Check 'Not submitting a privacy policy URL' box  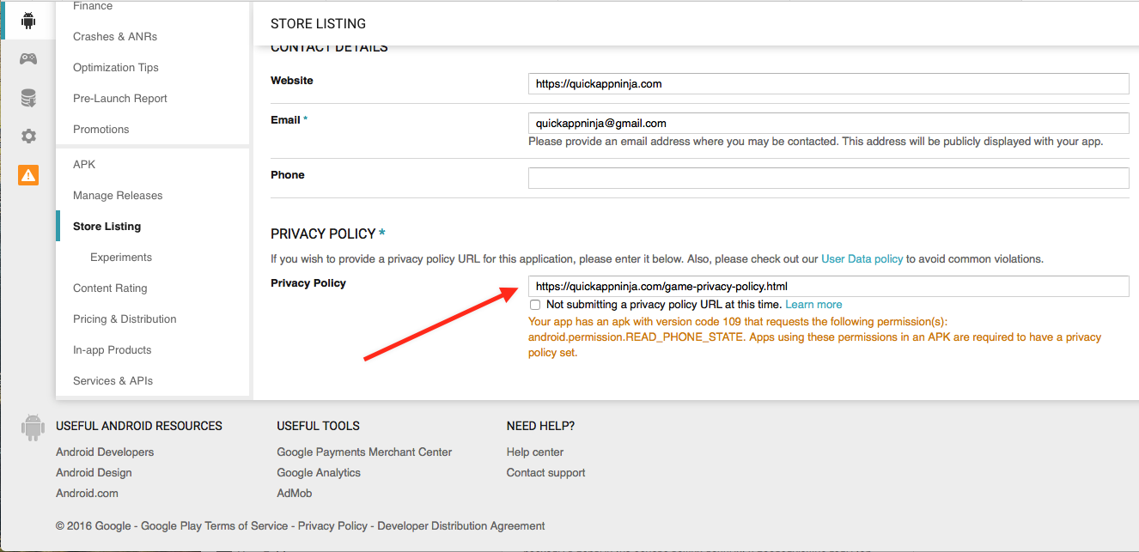(x=535, y=305)
